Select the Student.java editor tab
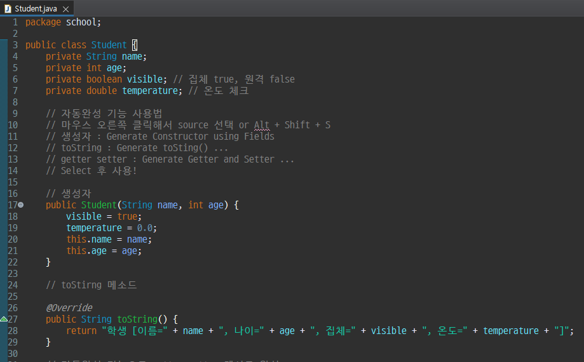584x362 pixels. pos(36,8)
